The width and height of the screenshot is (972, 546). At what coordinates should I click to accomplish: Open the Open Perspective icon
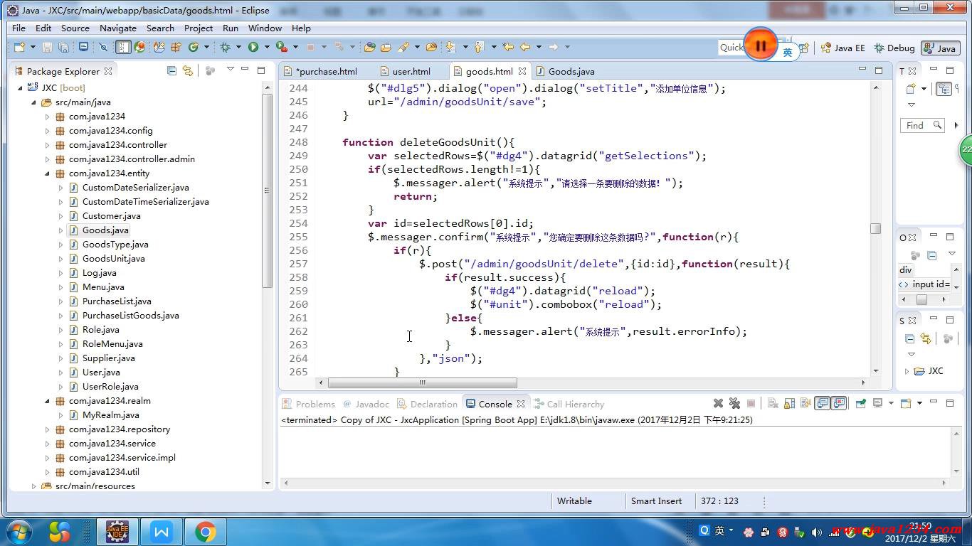[804, 48]
